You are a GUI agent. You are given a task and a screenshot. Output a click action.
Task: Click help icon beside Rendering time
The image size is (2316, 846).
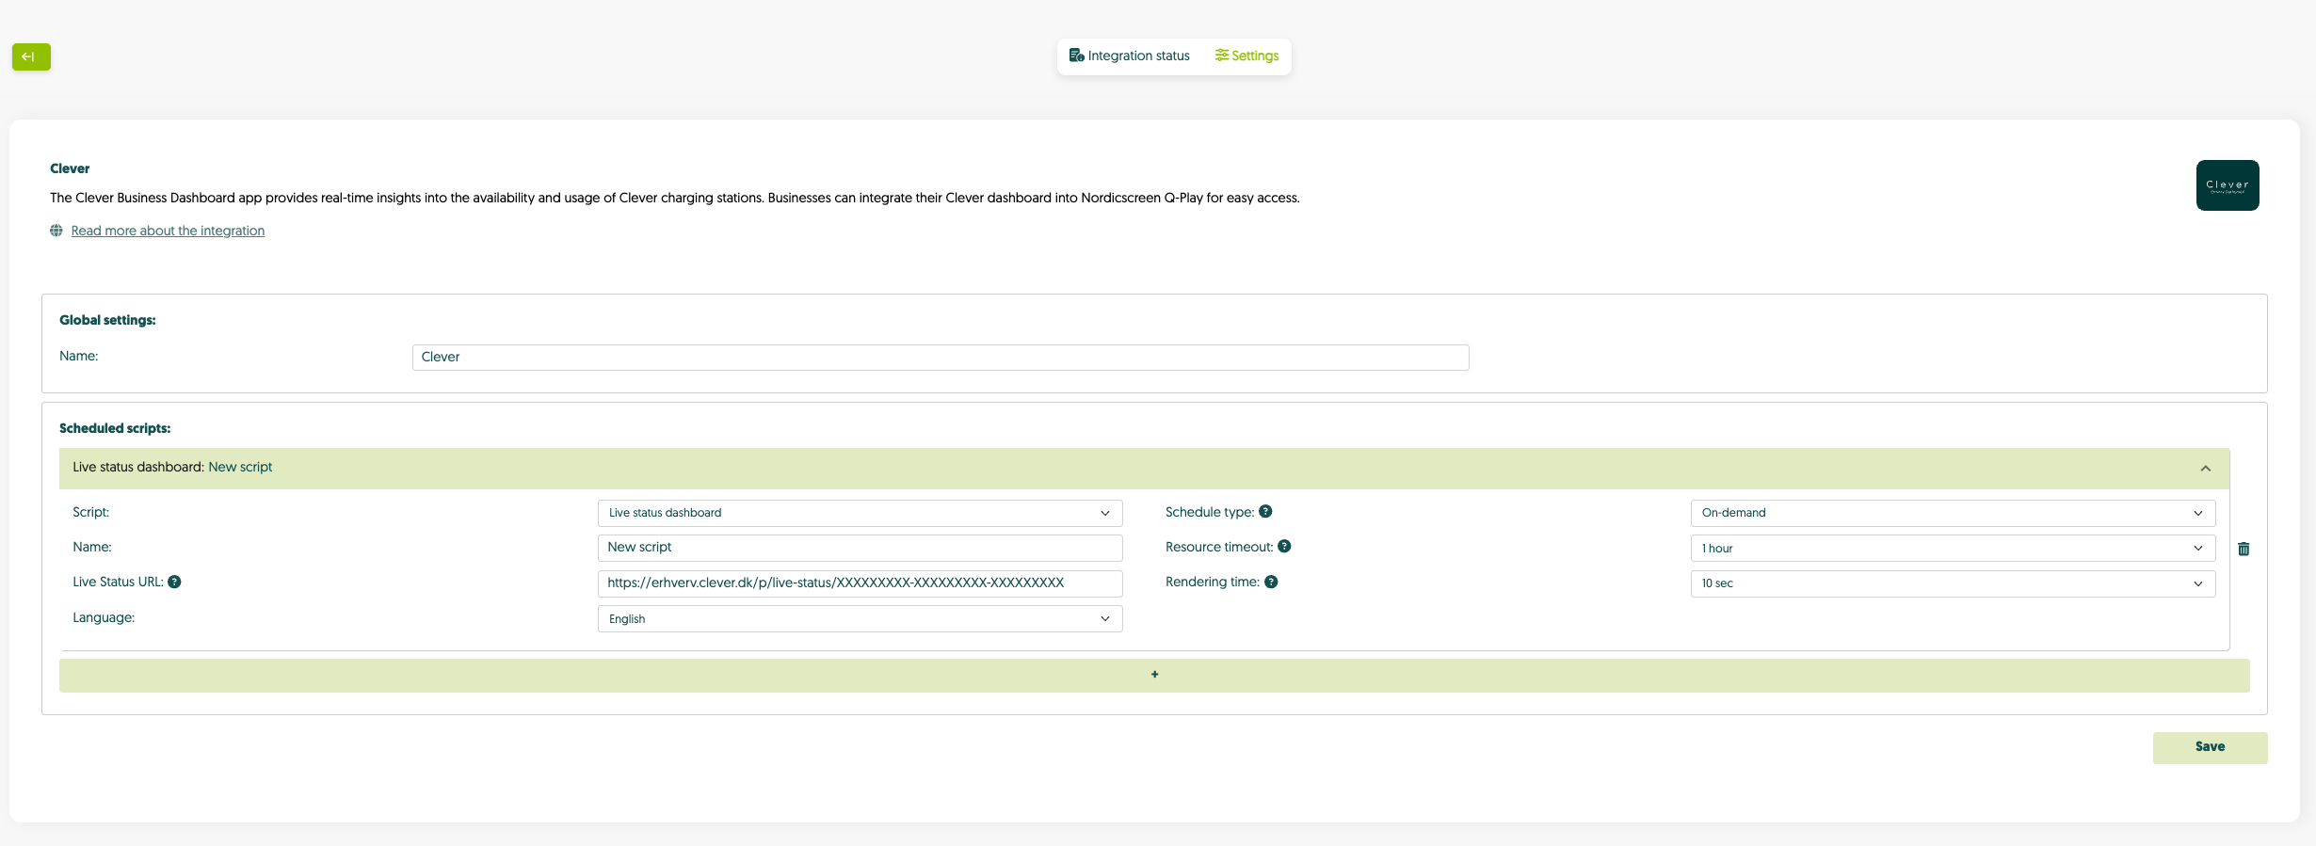[1271, 583]
